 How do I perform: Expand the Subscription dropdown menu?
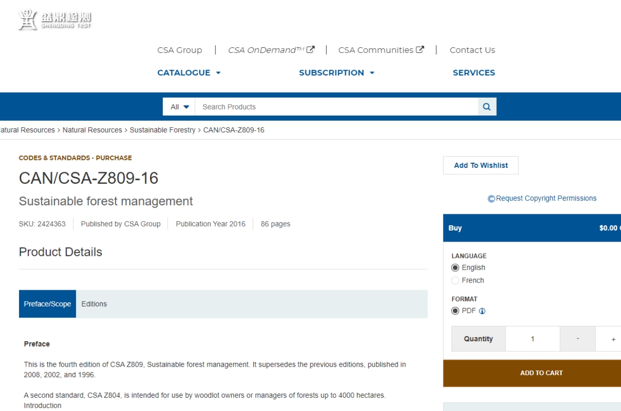click(x=336, y=73)
